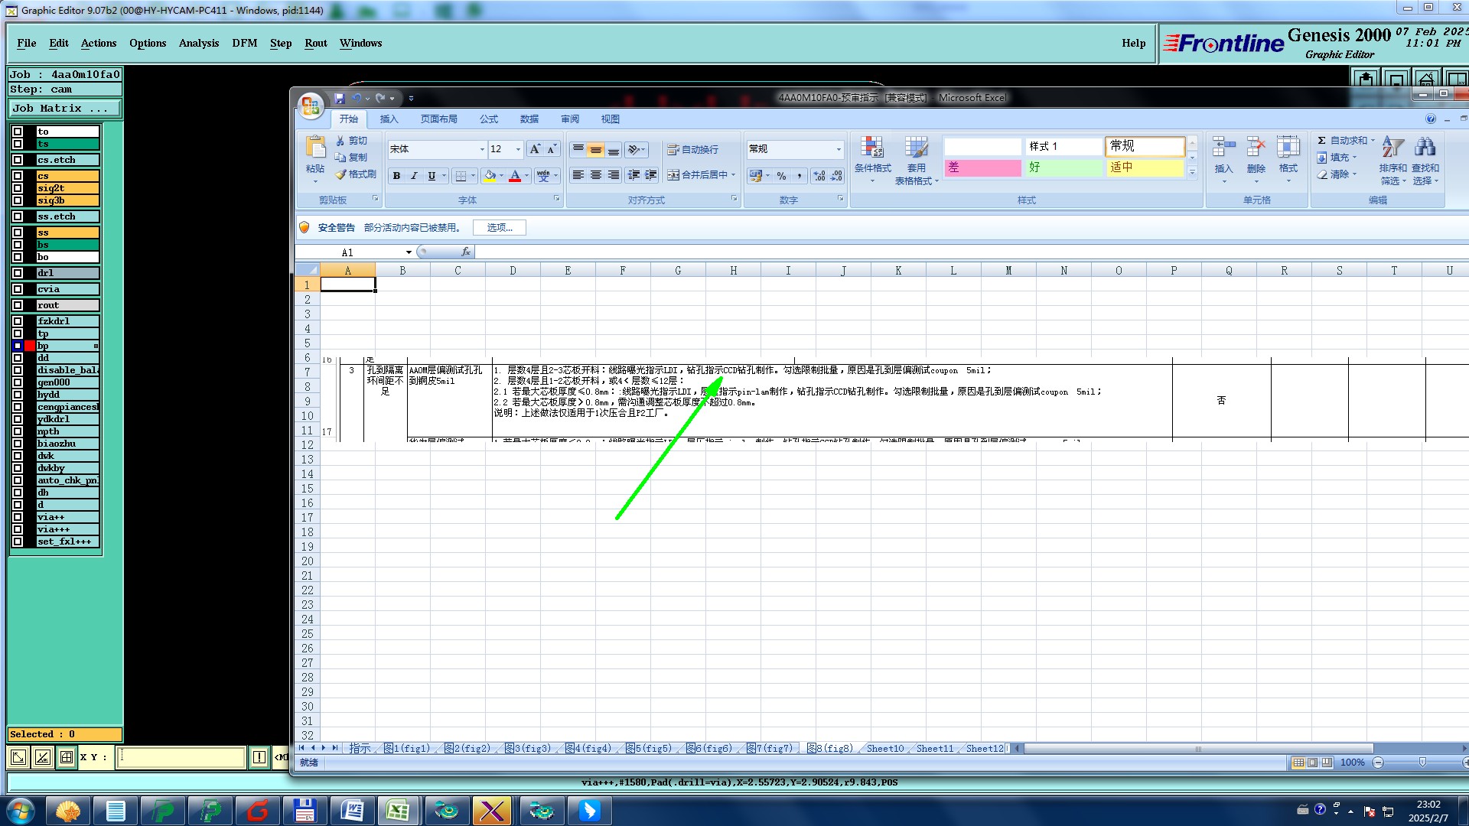
Task: Toggle Underline formatting in Excel
Action: tap(432, 176)
